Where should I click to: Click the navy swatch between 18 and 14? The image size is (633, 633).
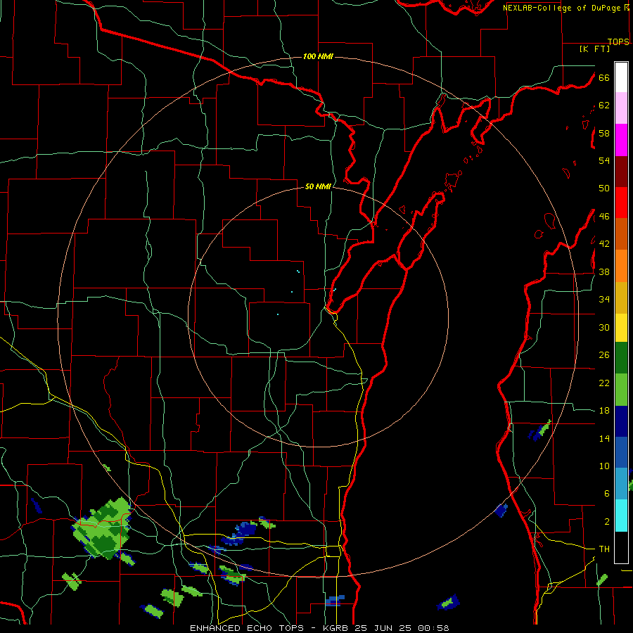coord(621,421)
